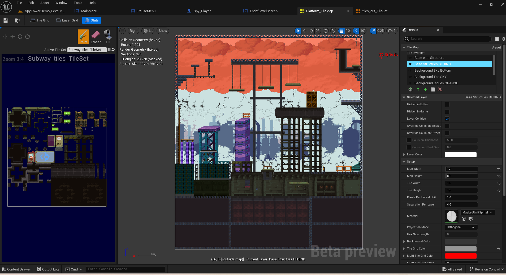Toggle world coordinate system globe icon
Viewport: 506px width, 275px height.
click(x=326, y=31)
